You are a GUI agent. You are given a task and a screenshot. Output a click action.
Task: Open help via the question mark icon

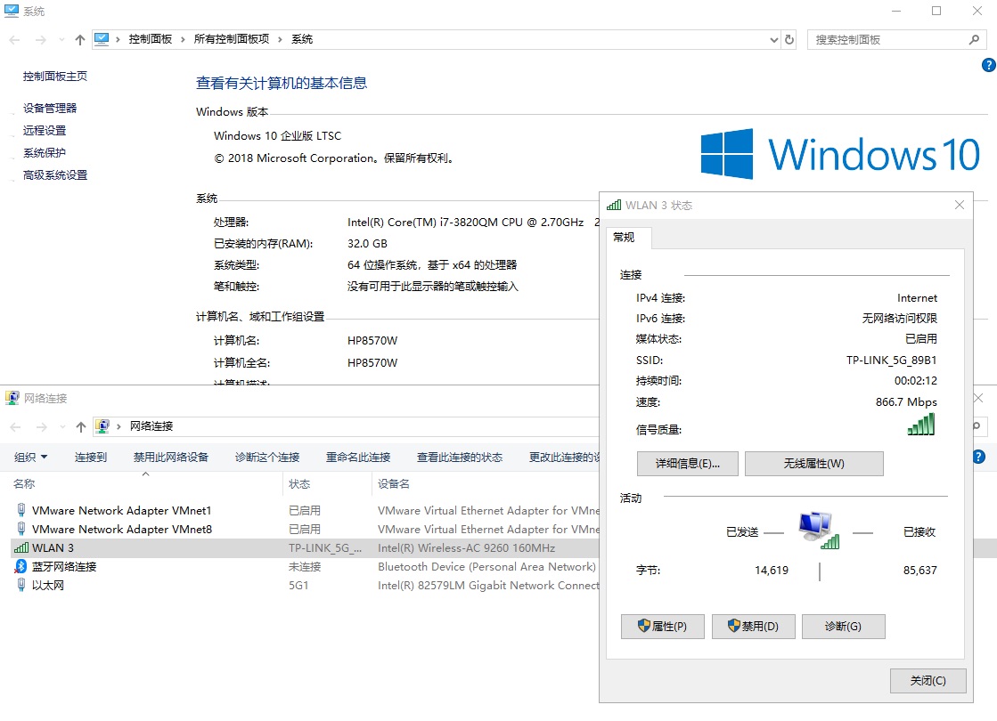tap(989, 65)
